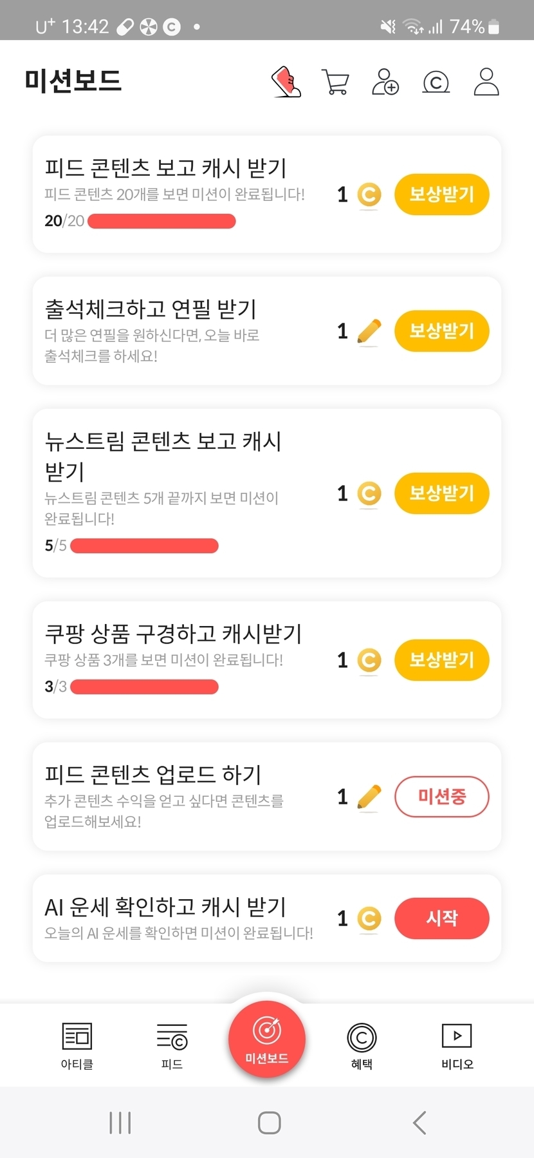
Task: Tap the red sneaker icon in header
Action: 286,82
